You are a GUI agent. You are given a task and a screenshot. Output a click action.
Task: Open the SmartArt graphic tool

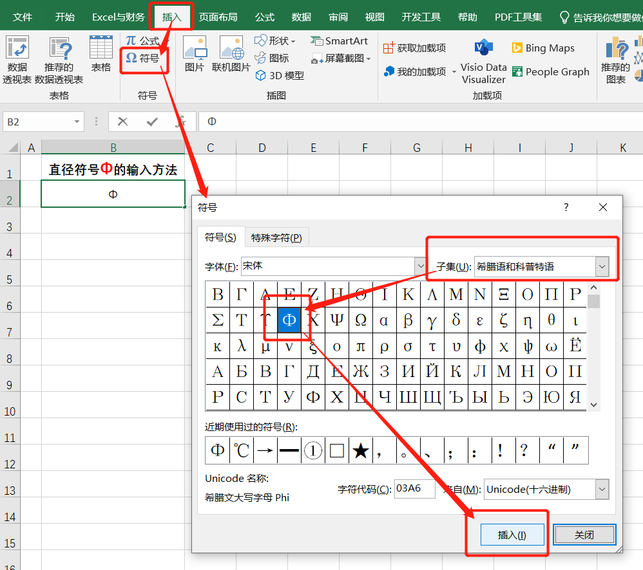pos(339,41)
